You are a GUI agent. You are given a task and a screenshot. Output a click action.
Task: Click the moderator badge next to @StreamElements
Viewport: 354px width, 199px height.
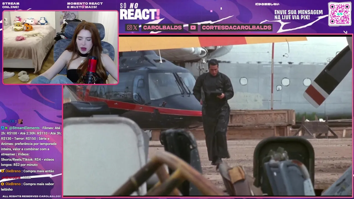[2, 128]
